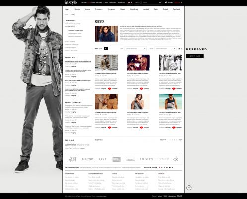Open the Jeans menu item
Screen dimensions: 247x199
coord(87,9)
